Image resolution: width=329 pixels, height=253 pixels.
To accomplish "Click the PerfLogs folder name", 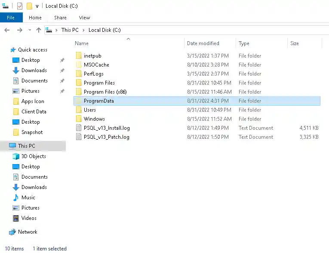I will tap(94, 74).
